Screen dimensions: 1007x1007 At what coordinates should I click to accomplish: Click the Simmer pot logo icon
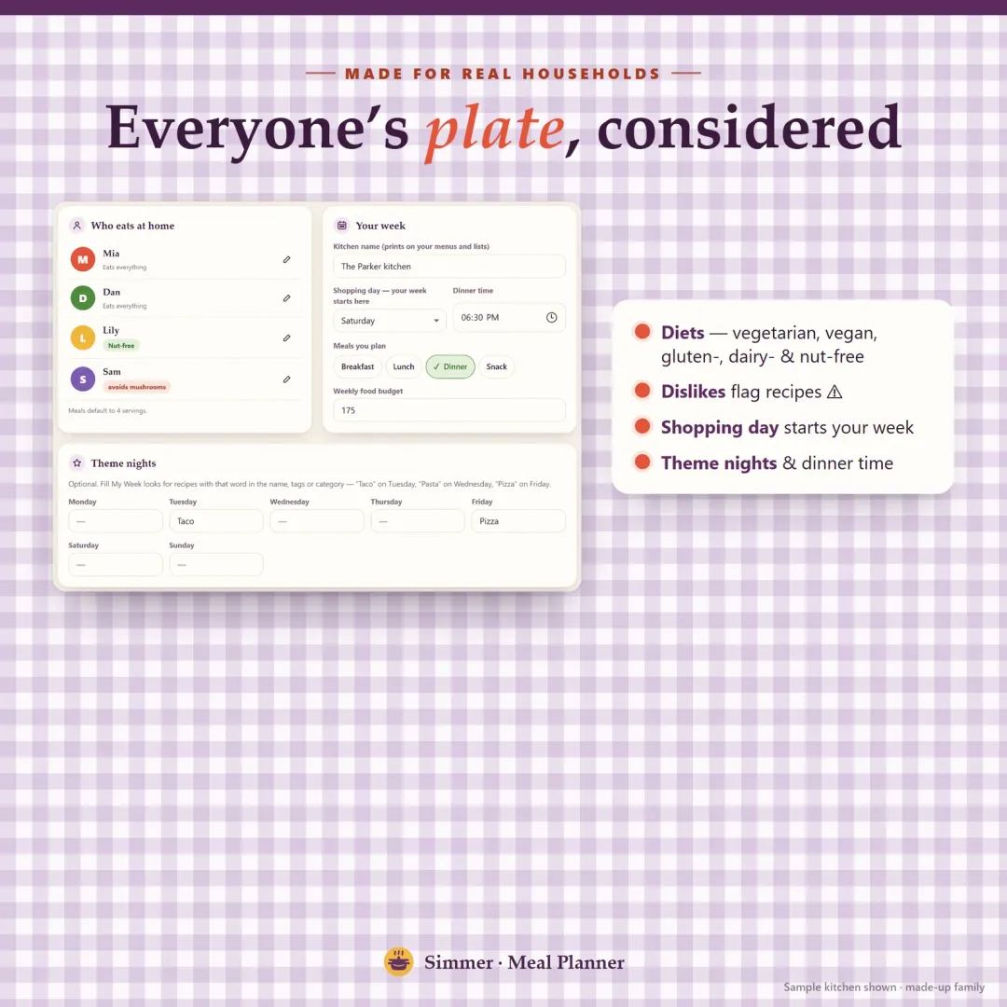coord(398,962)
